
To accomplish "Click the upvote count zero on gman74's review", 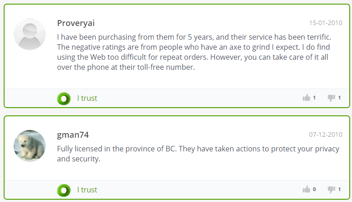I will click(x=314, y=189).
